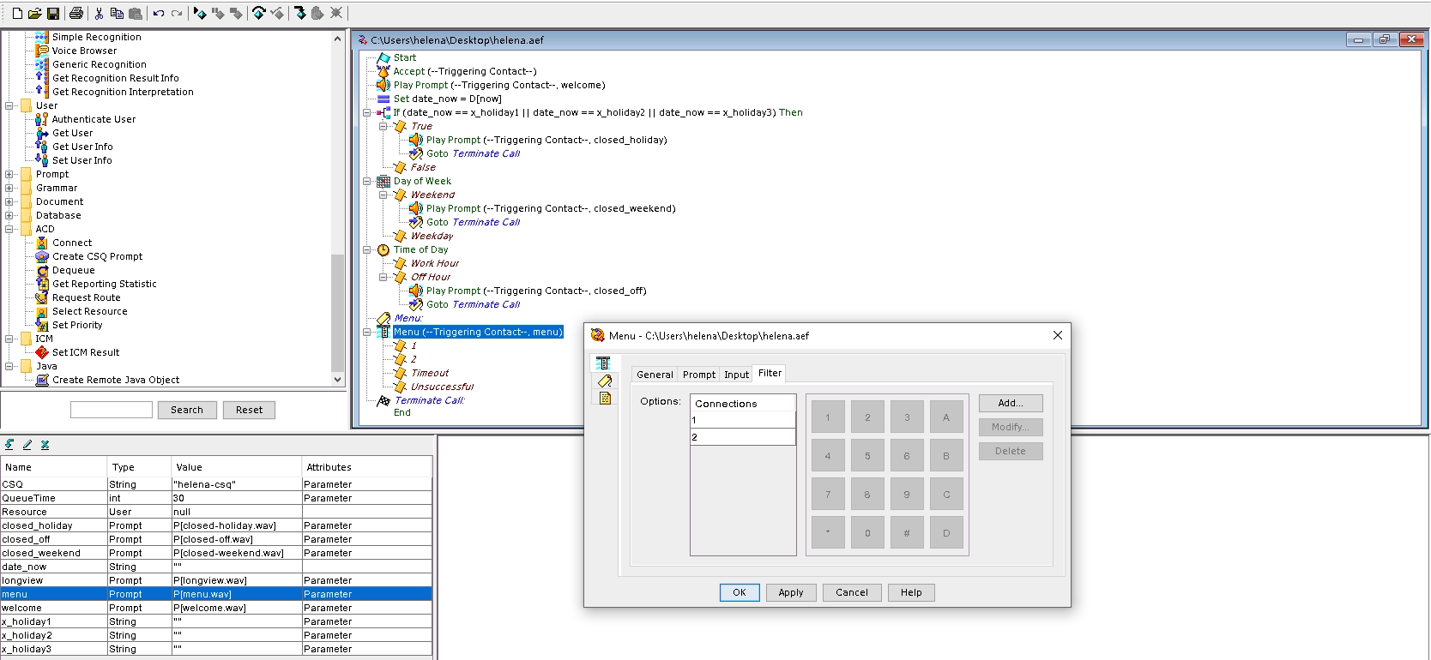The image size is (1431, 660).
Task: Open the Prompt tab in Menu dialog
Action: 698,375
